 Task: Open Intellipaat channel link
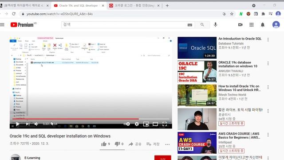(225, 142)
